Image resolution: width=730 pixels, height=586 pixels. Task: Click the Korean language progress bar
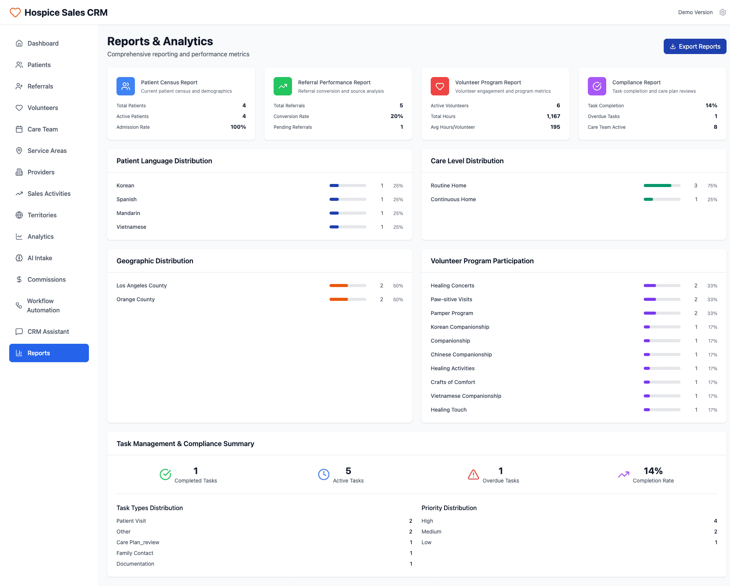348,185
